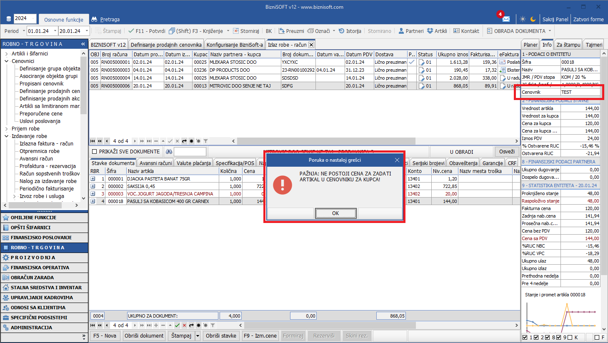
Task: Click the Partneri toolbar icon
Action: (411, 31)
